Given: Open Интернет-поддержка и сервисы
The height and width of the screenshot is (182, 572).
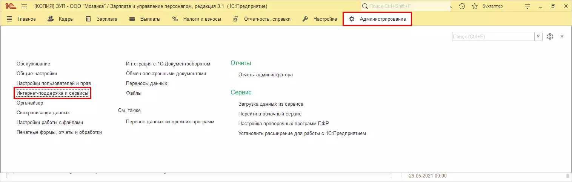Looking at the screenshot, I should pyautogui.click(x=53, y=93).
